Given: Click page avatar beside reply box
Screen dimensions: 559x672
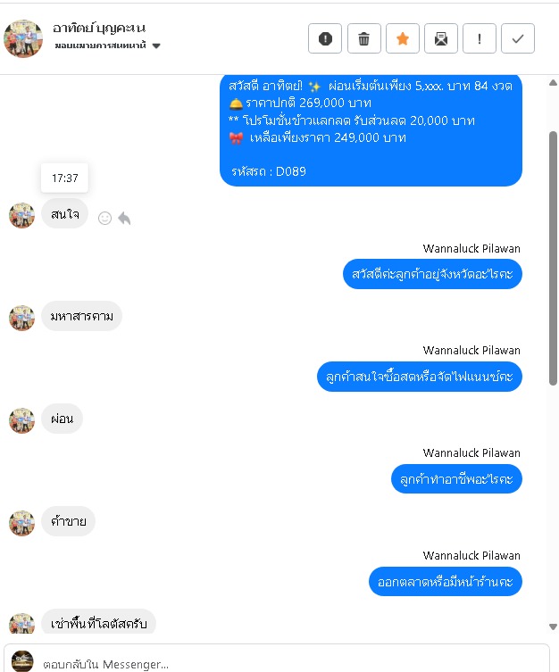Looking at the screenshot, I should coord(22,661).
